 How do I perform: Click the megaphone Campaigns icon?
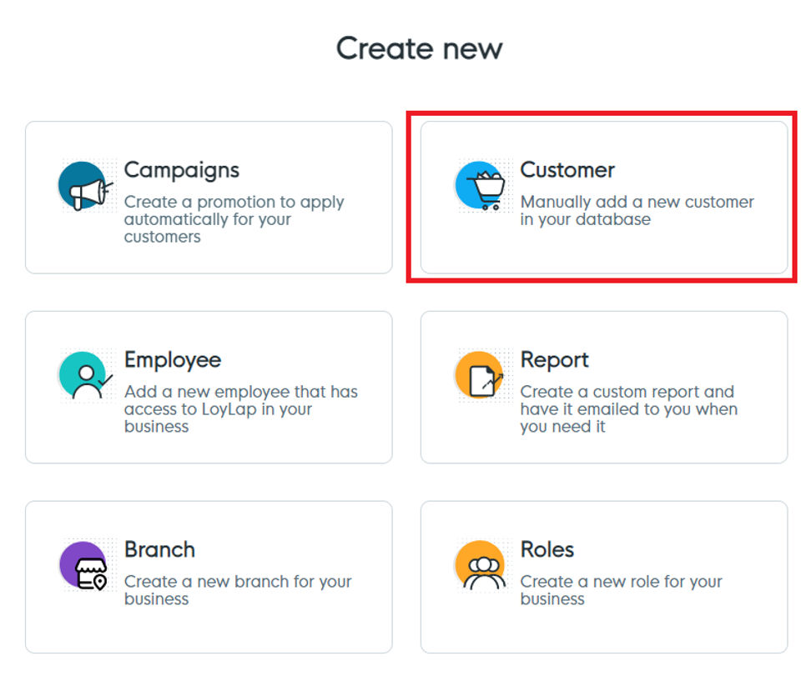click(x=85, y=186)
